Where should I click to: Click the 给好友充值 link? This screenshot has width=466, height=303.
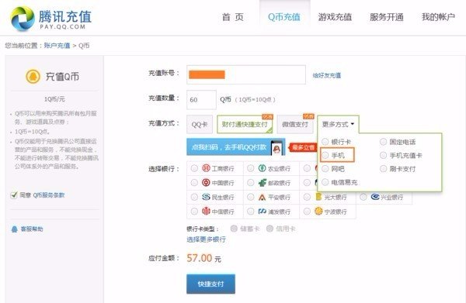(327, 76)
